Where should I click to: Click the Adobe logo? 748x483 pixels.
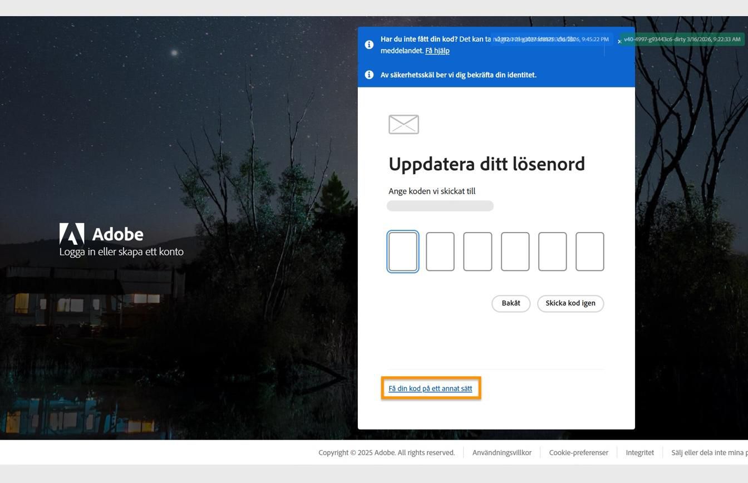(x=72, y=234)
